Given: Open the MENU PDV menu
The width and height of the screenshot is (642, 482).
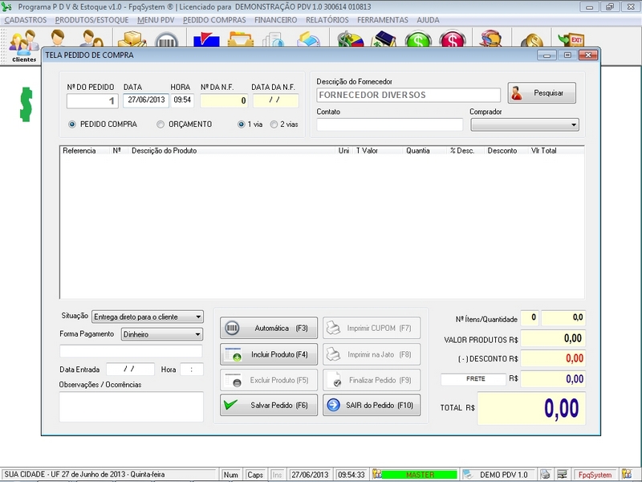Looking at the screenshot, I should coord(156,20).
